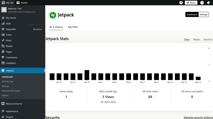
Task: Show stats by Weeks
Action: pos(196,39)
